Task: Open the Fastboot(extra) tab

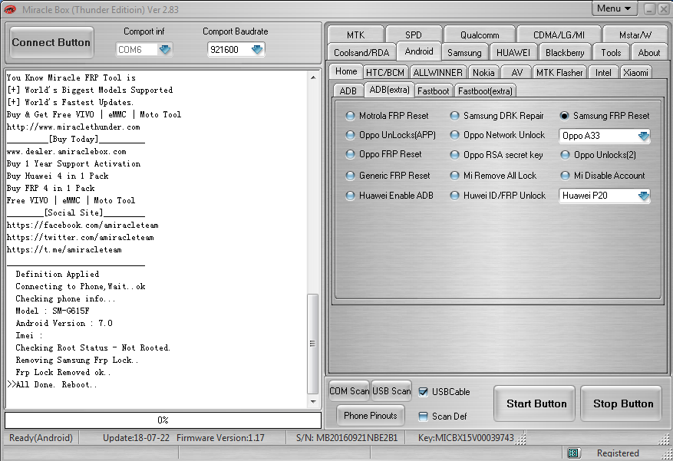Action: pos(485,91)
